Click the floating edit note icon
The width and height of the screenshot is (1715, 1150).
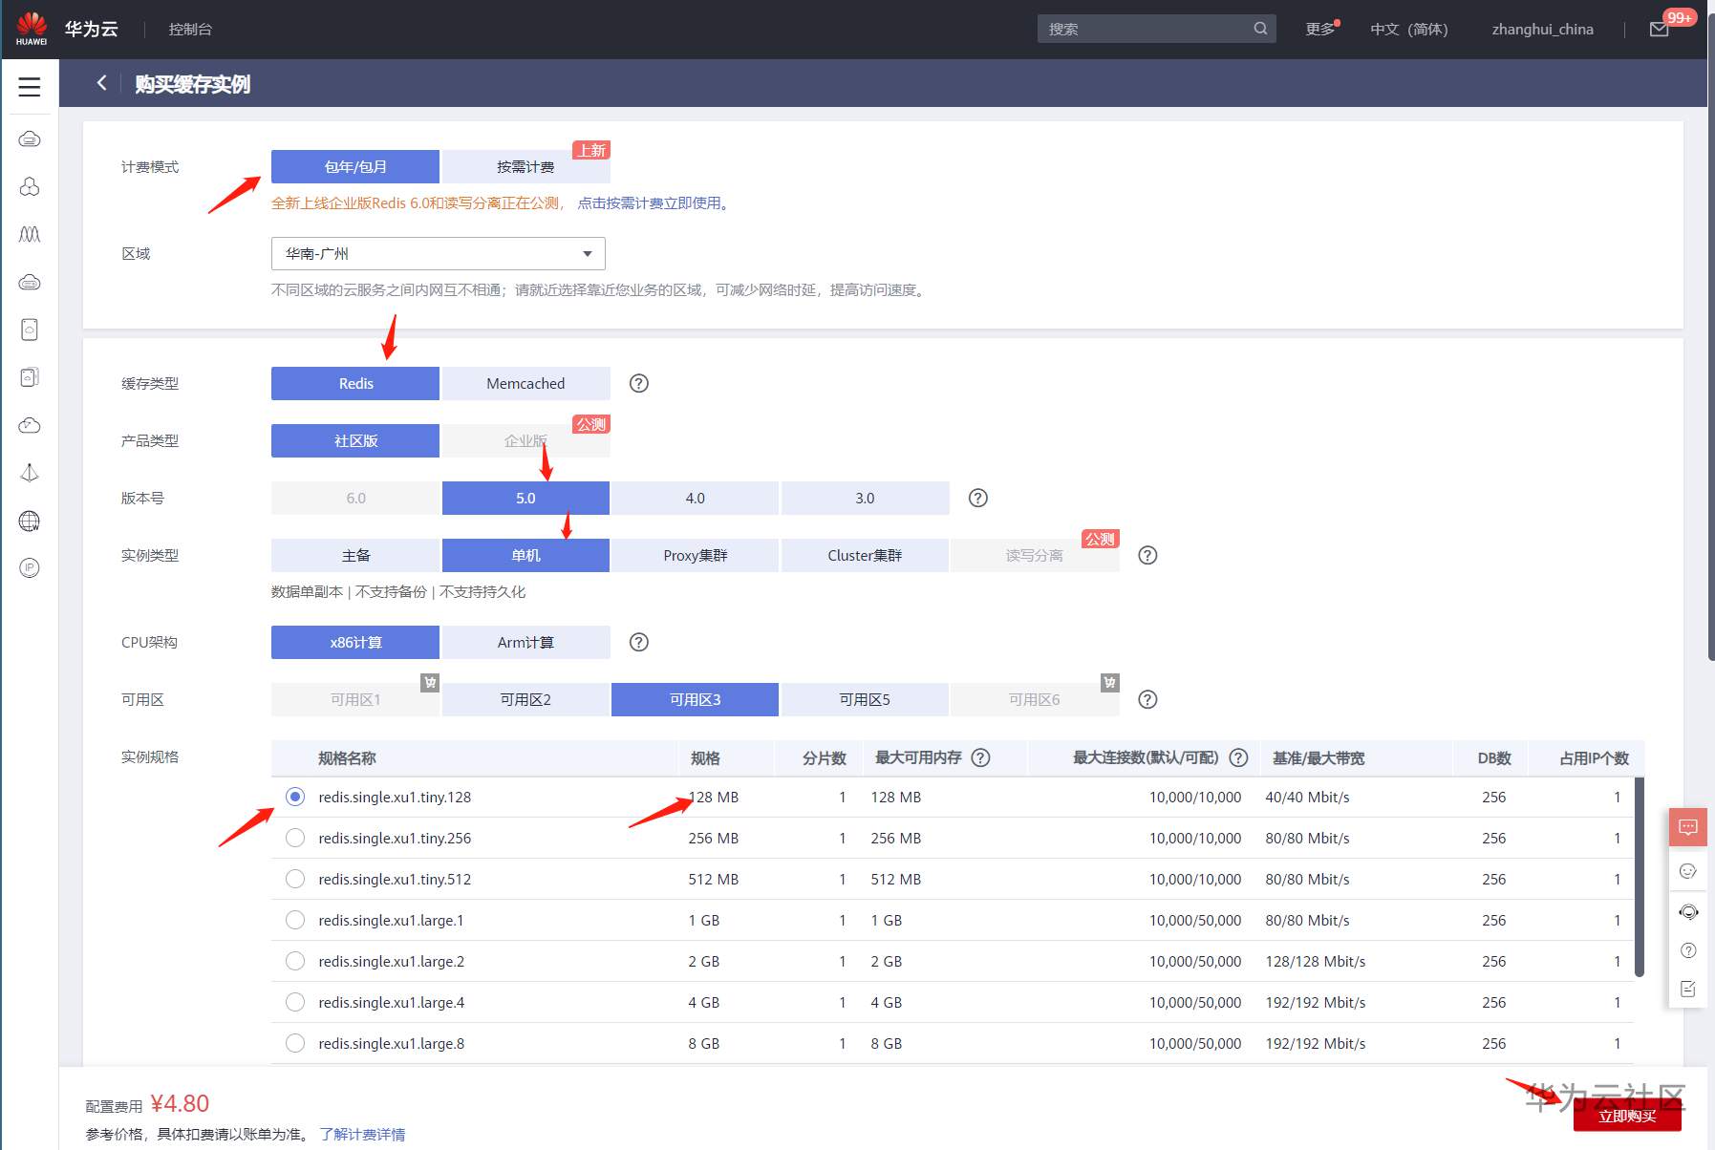click(x=1688, y=989)
